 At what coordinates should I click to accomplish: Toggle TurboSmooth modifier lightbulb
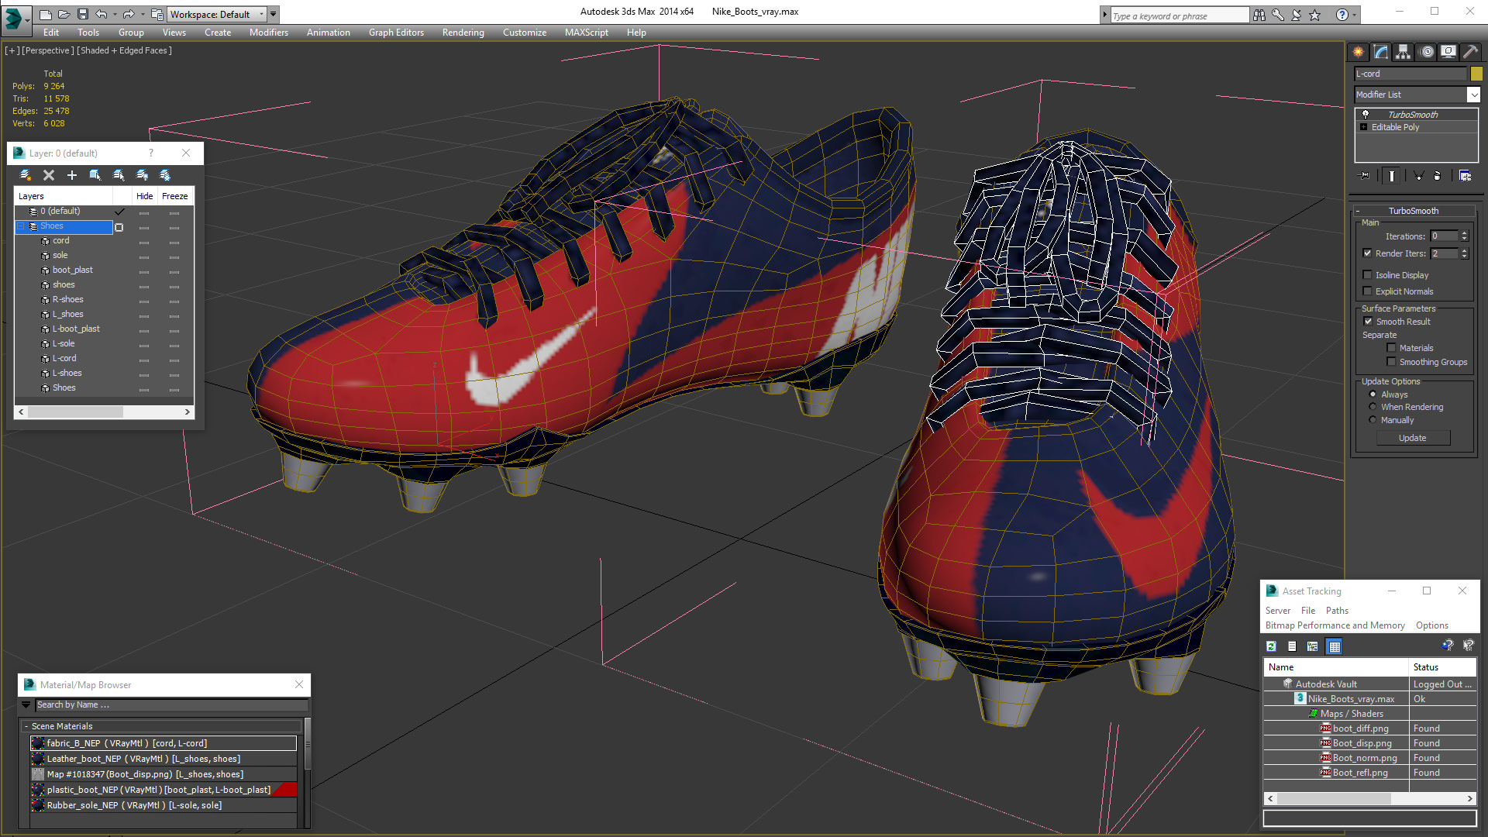(1366, 114)
